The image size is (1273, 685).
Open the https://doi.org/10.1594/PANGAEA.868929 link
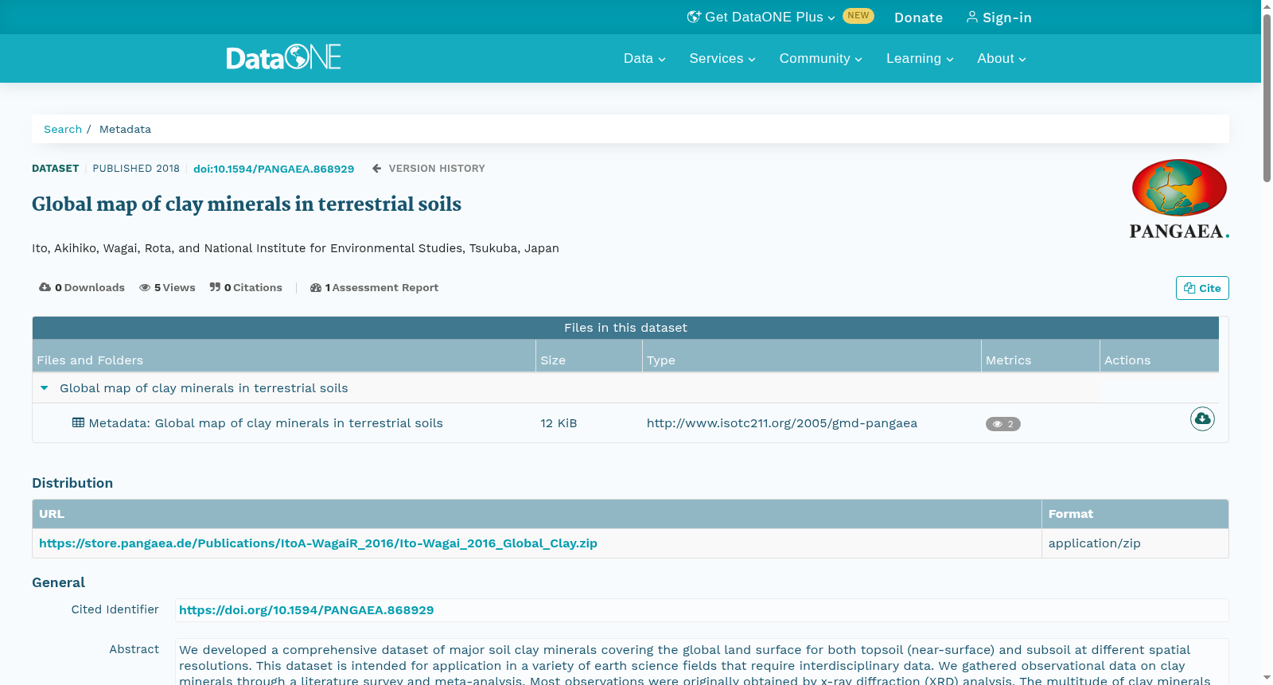pos(306,610)
